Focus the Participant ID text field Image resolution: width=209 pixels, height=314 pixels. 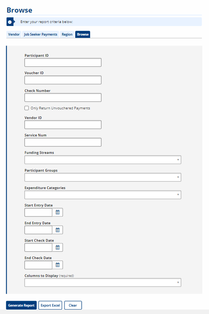click(x=63, y=63)
